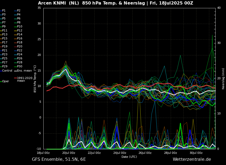Open the Wetterzentrale.de watermark link
Image resolution: width=226 pixels, height=165 pixels.
(192, 159)
